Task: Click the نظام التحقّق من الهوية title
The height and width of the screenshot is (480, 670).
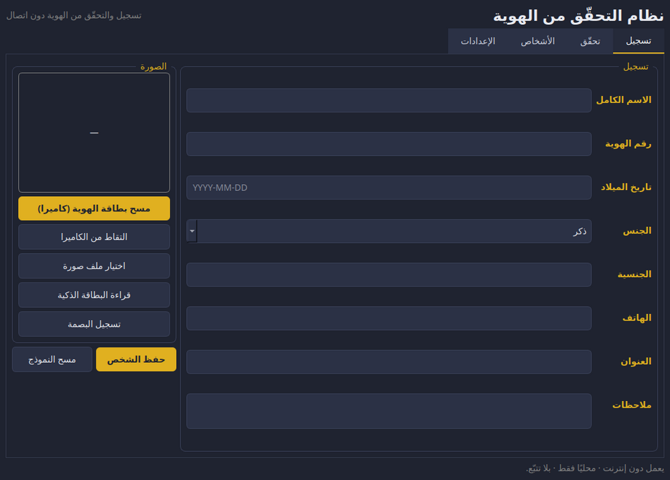Action: (579, 16)
